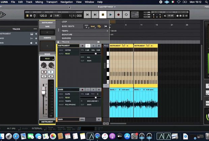Screen dimensions: 209x141
Task: Click the SPILL button on MAIN track
Action: tap(82, 120)
